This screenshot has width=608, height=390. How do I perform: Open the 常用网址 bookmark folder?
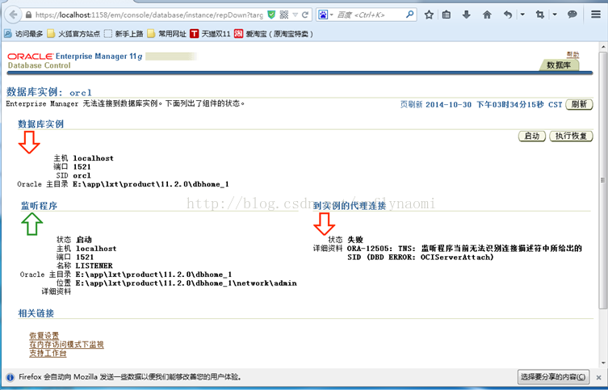pos(166,34)
